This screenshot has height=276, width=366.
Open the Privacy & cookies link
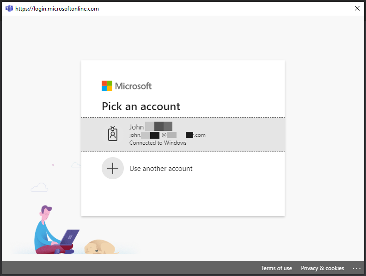click(x=323, y=268)
